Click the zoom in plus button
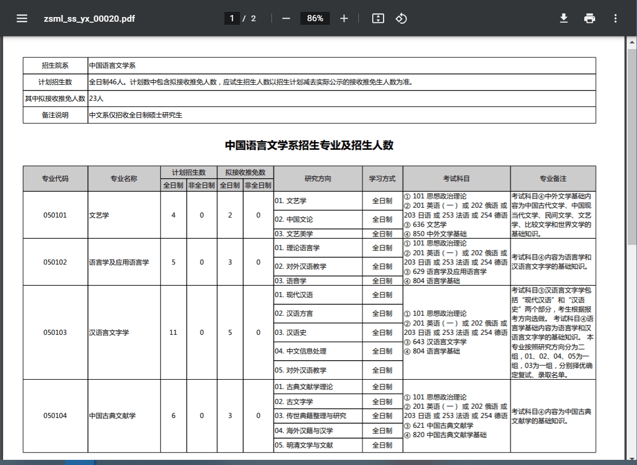 [344, 19]
